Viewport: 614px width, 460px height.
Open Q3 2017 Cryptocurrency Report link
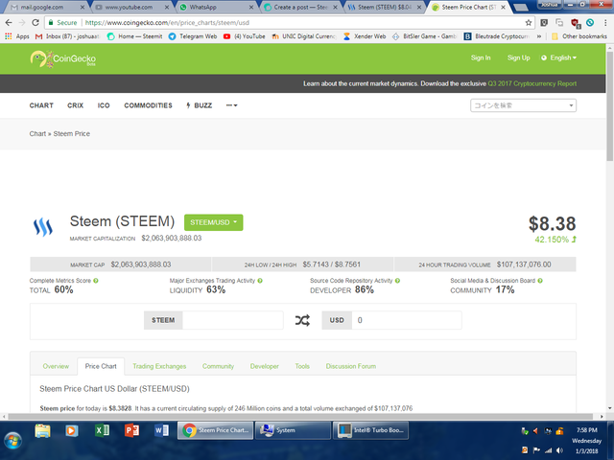pyautogui.click(x=532, y=83)
